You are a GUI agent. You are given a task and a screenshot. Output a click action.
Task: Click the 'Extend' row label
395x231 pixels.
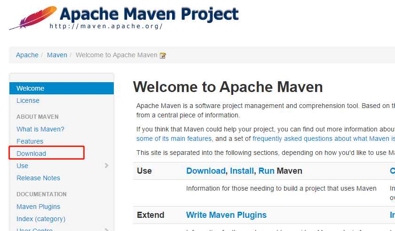(150, 215)
